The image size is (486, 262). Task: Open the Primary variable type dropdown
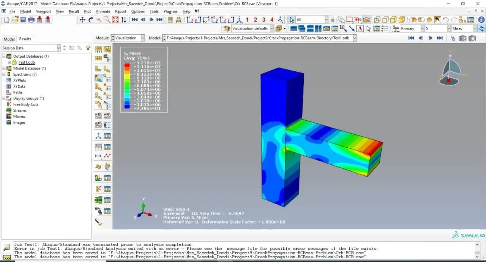click(422, 28)
